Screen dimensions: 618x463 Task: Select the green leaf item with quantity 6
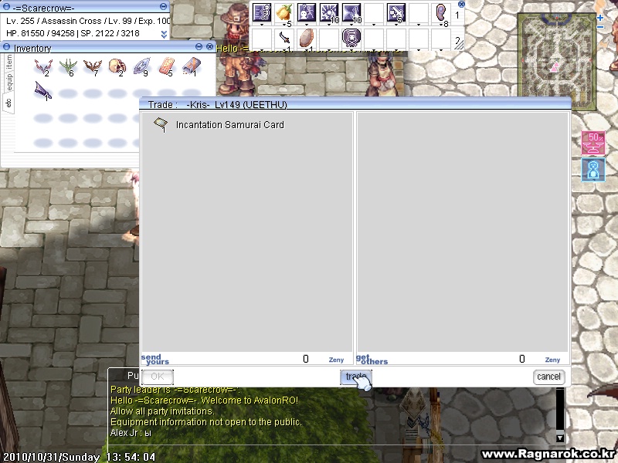click(67, 66)
